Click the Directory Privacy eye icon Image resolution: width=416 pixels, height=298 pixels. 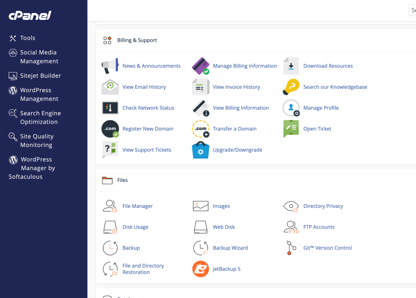pyautogui.click(x=291, y=206)
